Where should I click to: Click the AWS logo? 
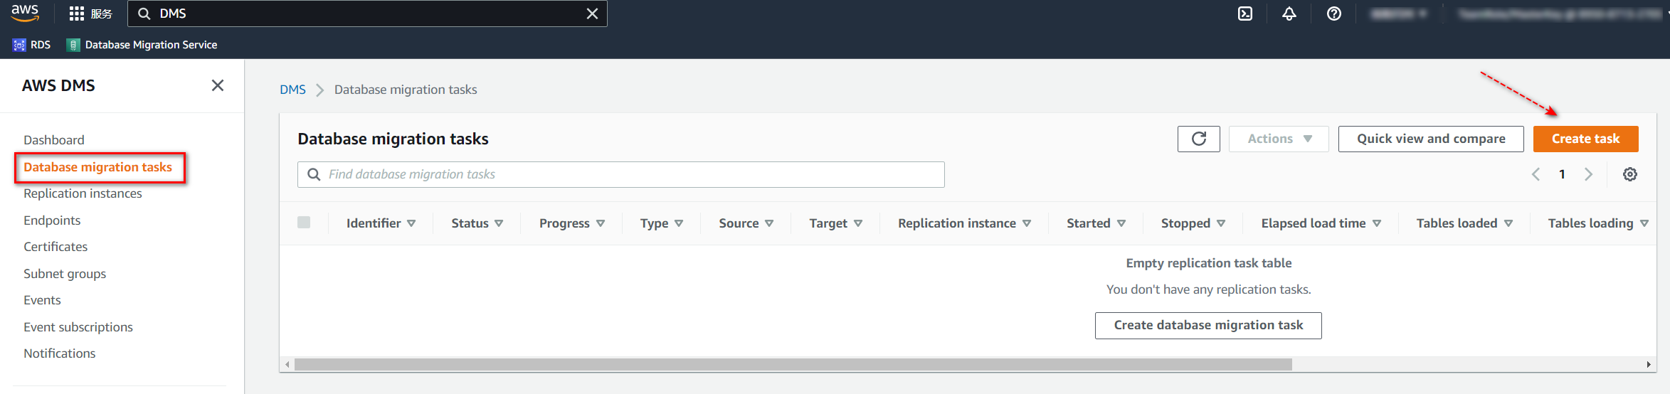[25, 13]
